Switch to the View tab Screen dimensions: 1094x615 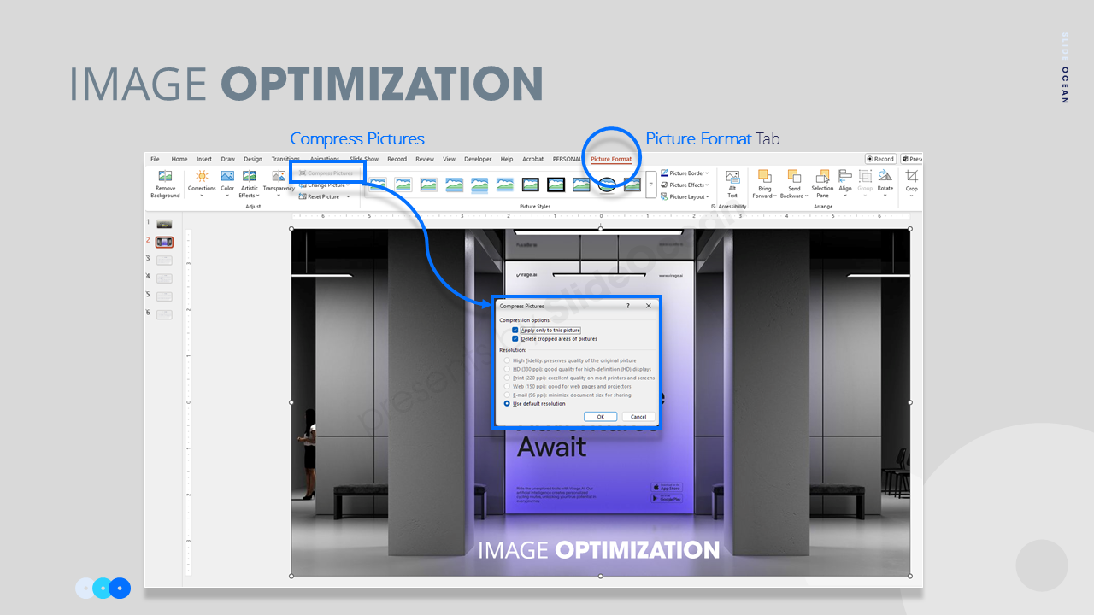(449, 159)
